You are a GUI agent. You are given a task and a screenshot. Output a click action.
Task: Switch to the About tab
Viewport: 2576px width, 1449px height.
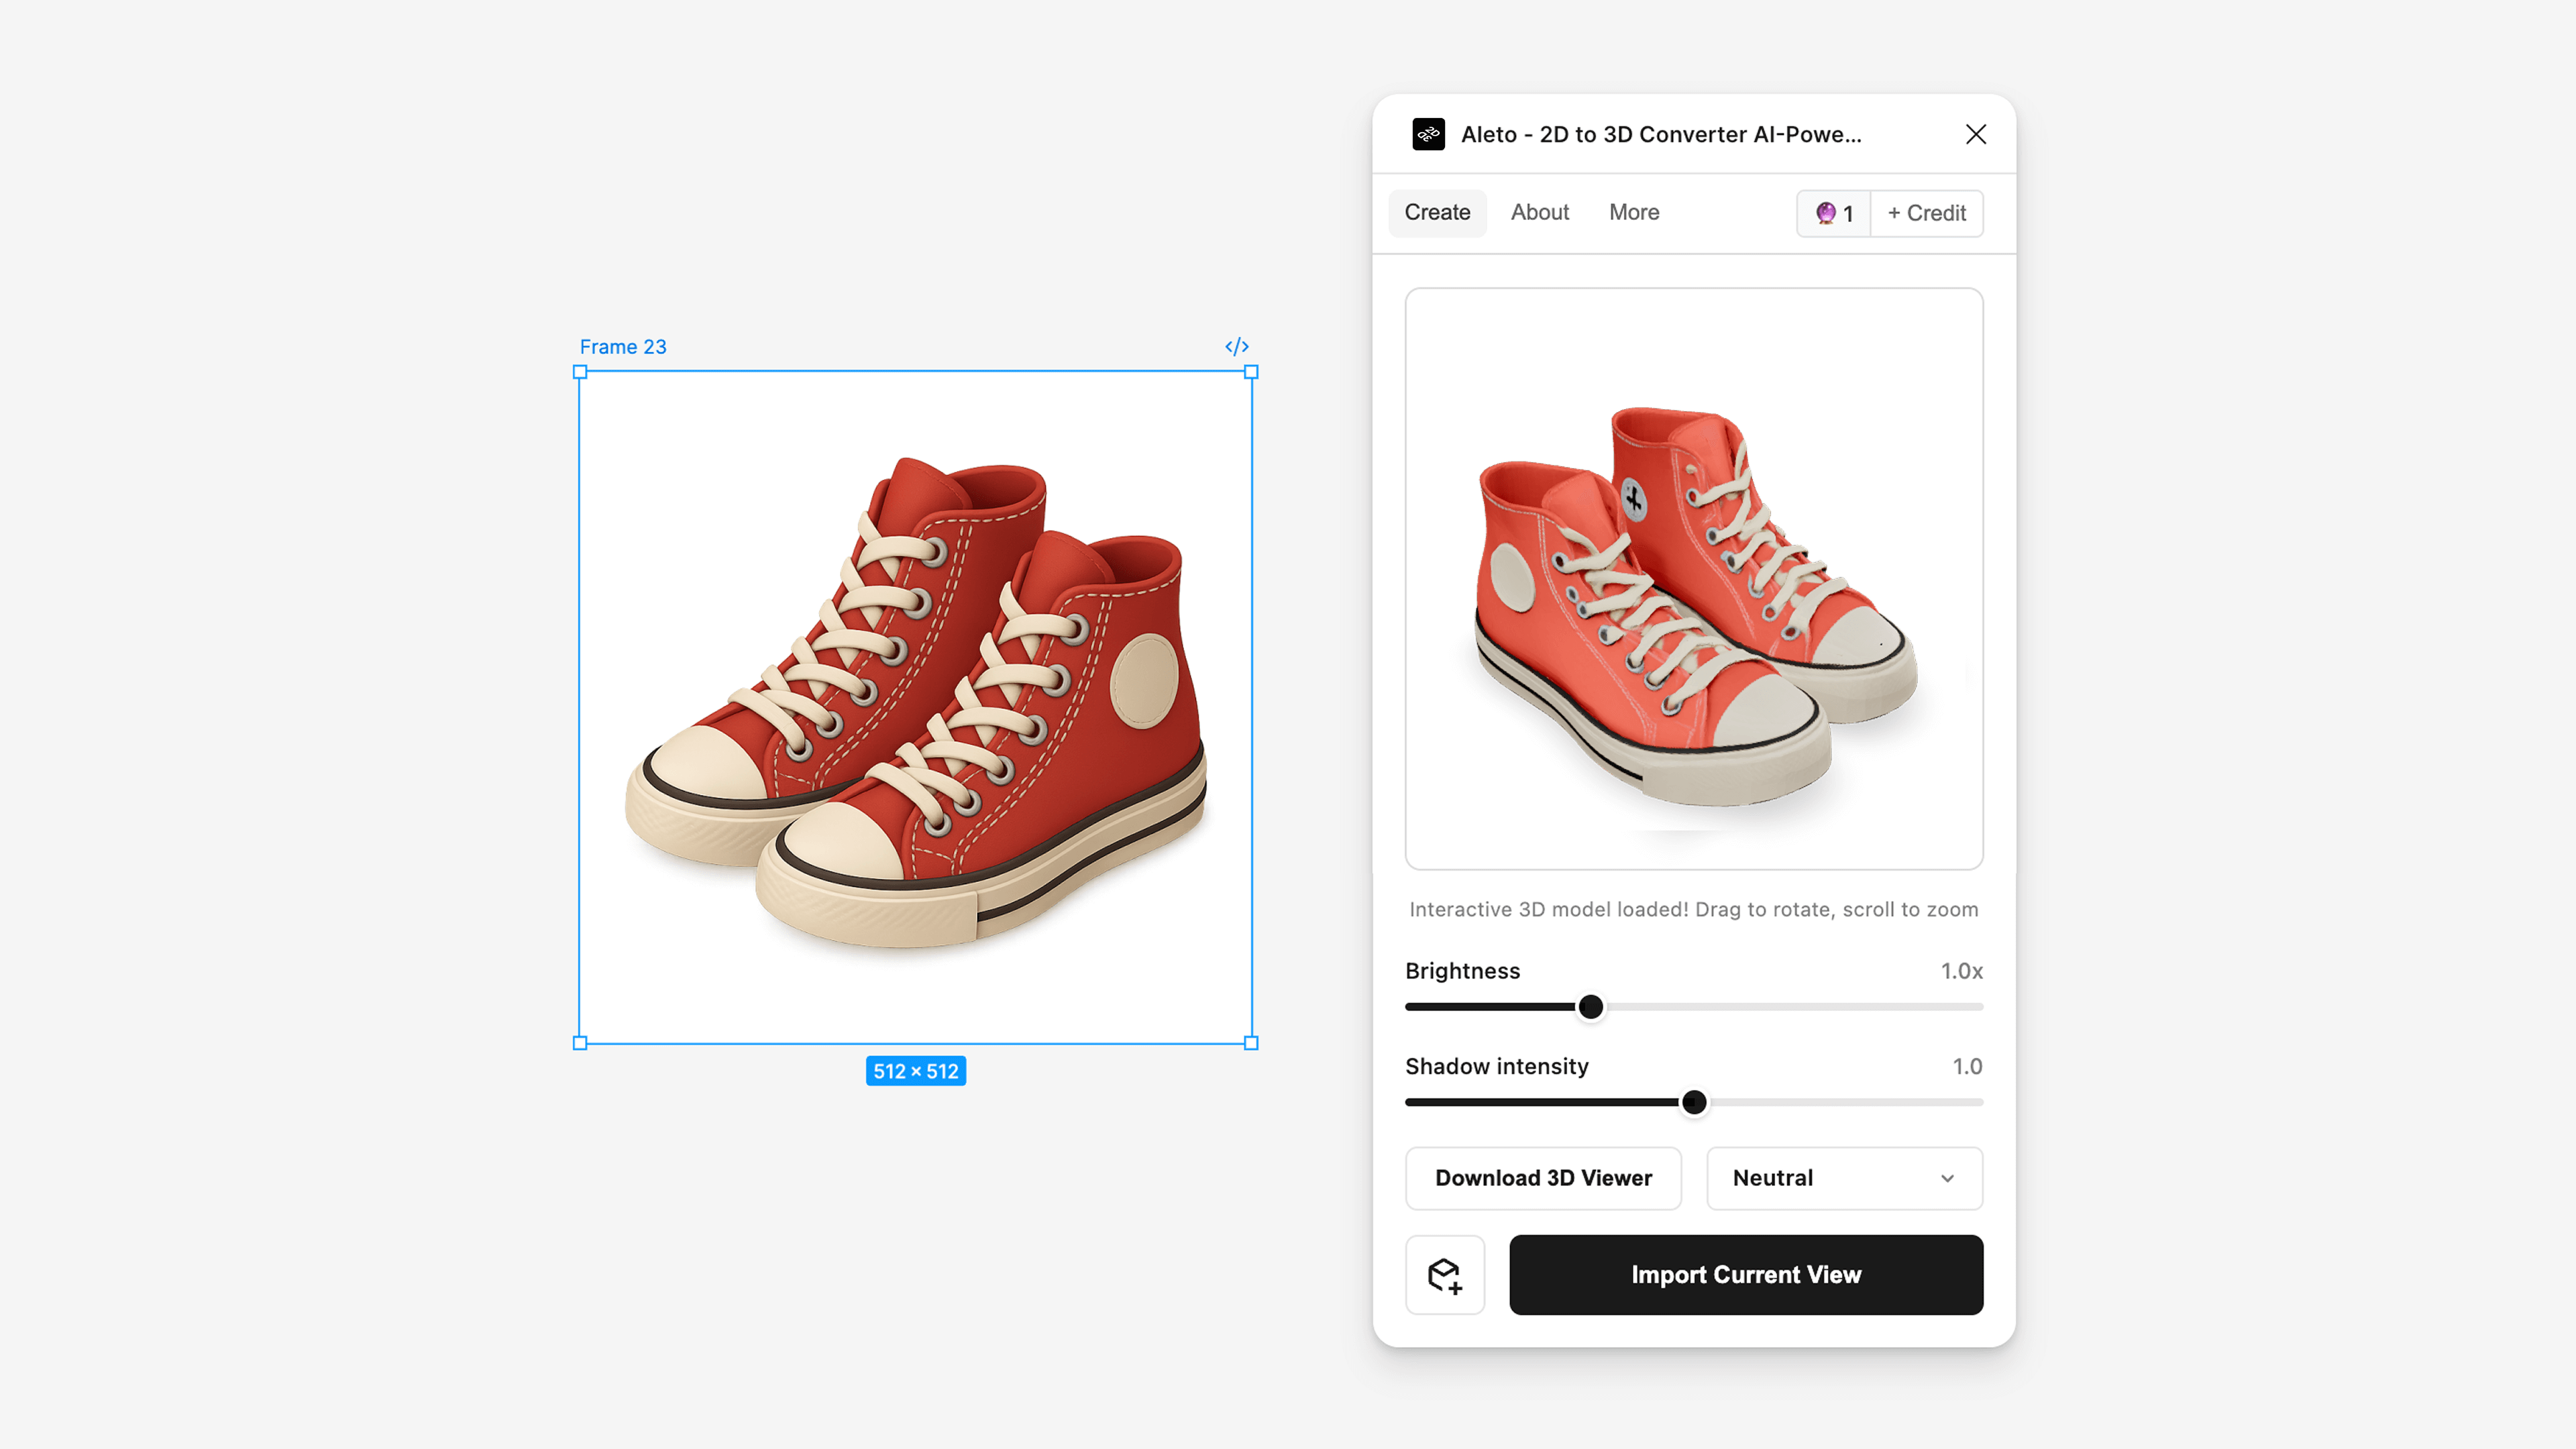1540,212
